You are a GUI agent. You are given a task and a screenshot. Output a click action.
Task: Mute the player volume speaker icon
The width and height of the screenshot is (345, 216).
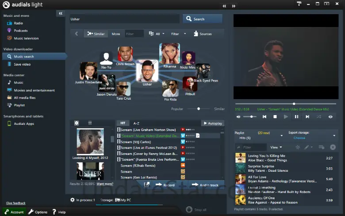click(x=238, y=117)
